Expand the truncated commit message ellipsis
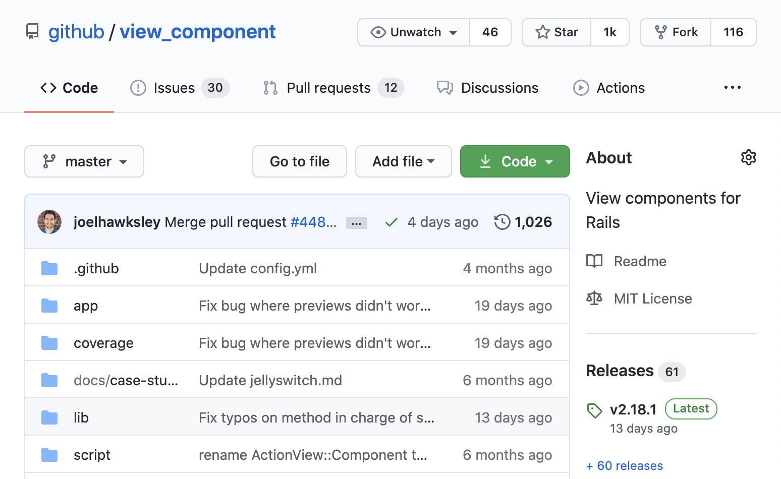Screen dimensions: 781x479 pyautogui.click(x=357, y=222)
